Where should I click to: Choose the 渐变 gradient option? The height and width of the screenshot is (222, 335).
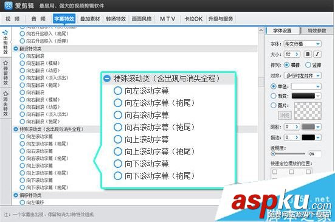(x=273, y=95)
